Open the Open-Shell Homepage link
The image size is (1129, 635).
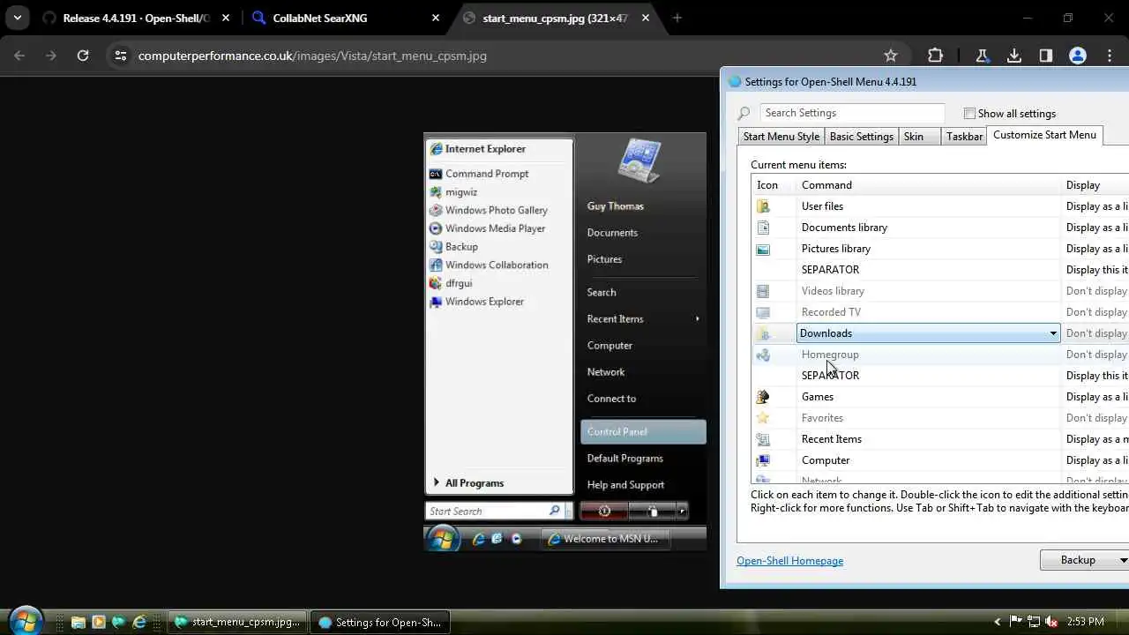(x=789, y=561)
